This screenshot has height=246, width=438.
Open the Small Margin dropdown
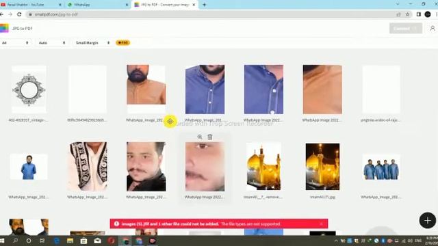click(93, 42)
